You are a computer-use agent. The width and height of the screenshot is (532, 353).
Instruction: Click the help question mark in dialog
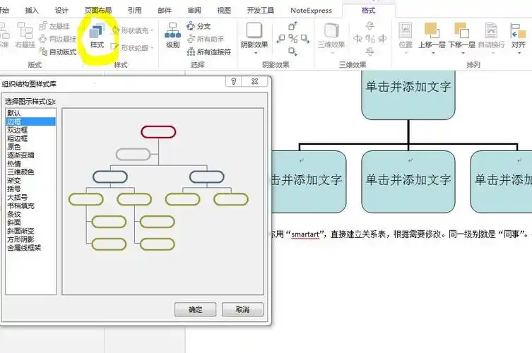(x=233, y=81)
